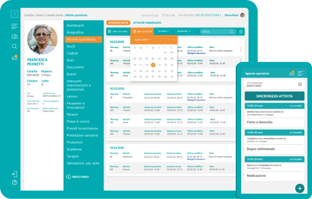Open hamburger menu in Agenda operatore header
The height and width of the screenshot is (199, 312).
click(x=300, y=73)
